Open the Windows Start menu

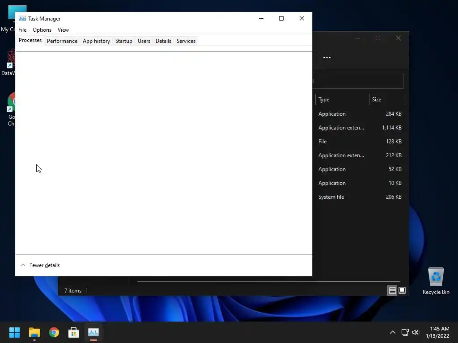coord(14,332)
